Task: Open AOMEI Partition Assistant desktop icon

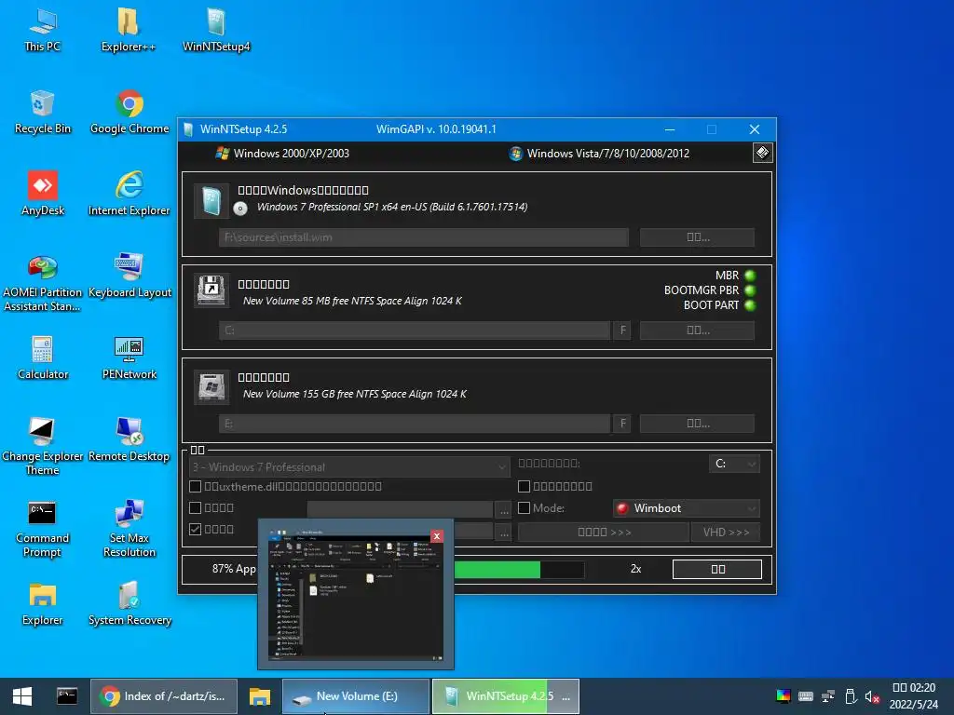Action: tap(43, 283)
